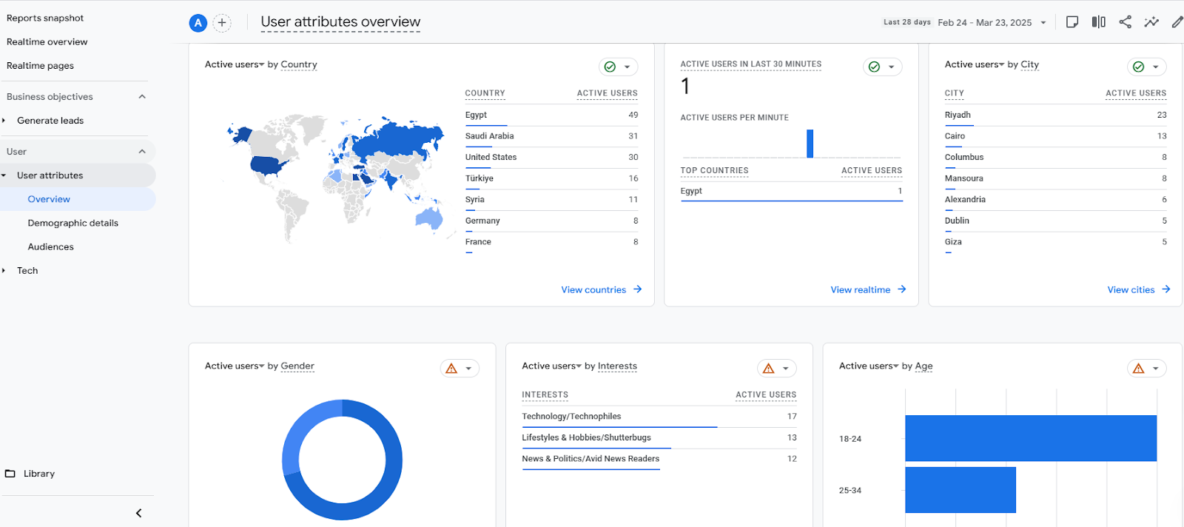Click View countries link
1184x527 pixels.
(593, 289)
